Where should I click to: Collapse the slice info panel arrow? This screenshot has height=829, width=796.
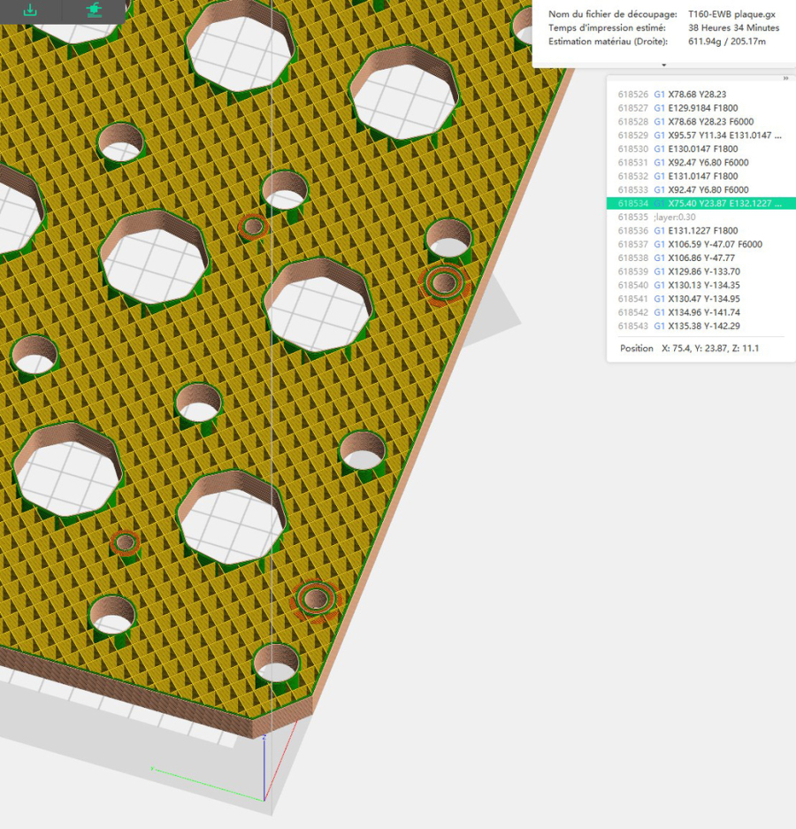[x=663, y=65]
